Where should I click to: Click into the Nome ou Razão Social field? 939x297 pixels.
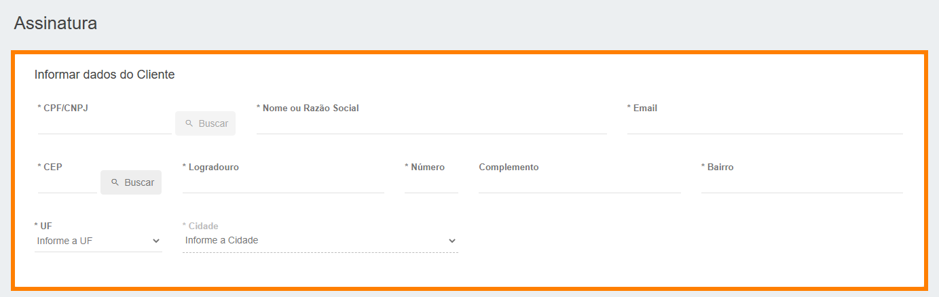pos(432,125)
